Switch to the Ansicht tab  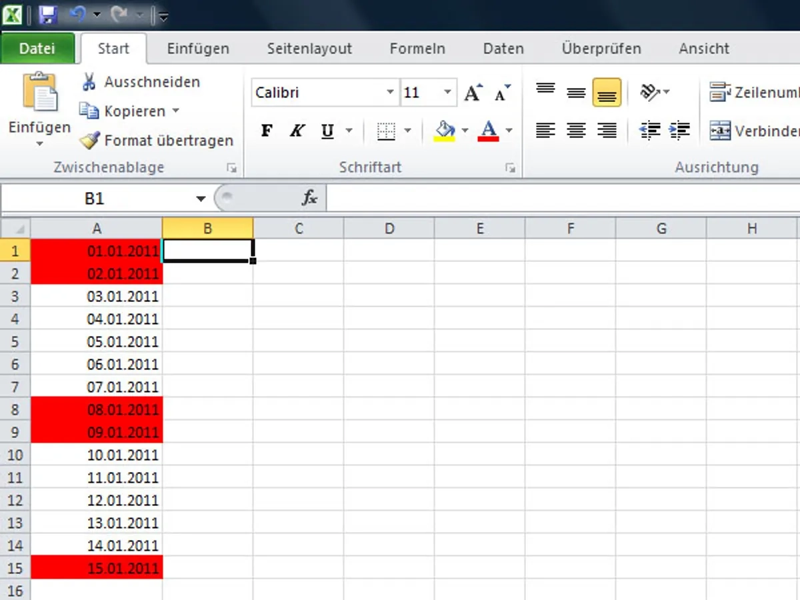coord(704,49)
